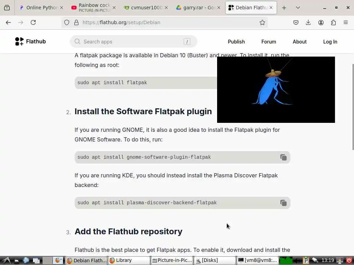Expand the list all tabs dropdown
354x265 pixels.
tap(298, 8)
